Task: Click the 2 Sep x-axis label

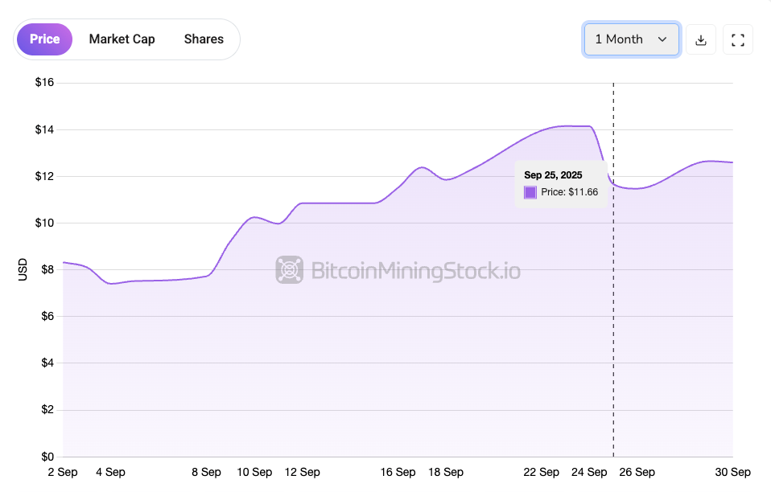Action: [x=63, y=473]
